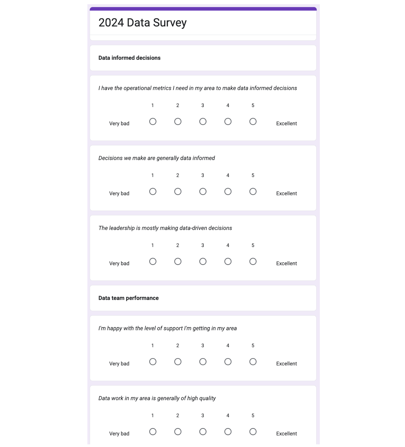
Task: Rate leadership data-driven decisions as 3
Action: tap(203, 262)
